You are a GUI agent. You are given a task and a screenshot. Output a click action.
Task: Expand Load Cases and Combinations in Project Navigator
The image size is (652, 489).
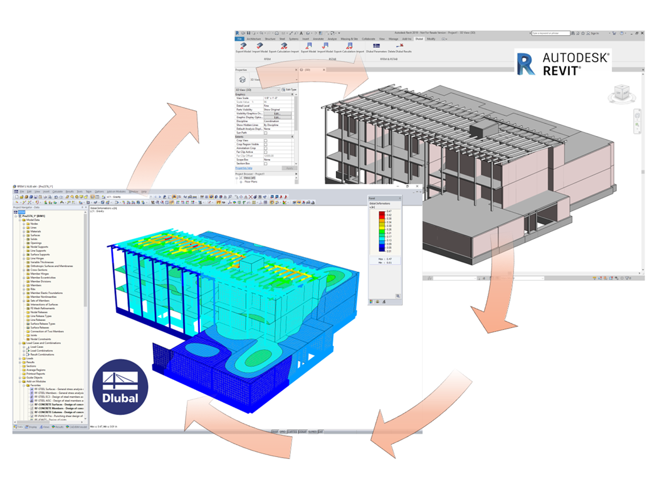(19, 343)
